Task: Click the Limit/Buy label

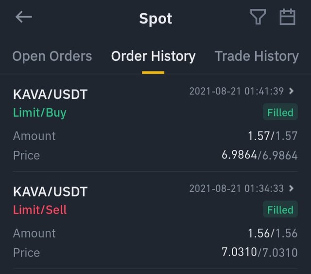Action: pos(40,112)
